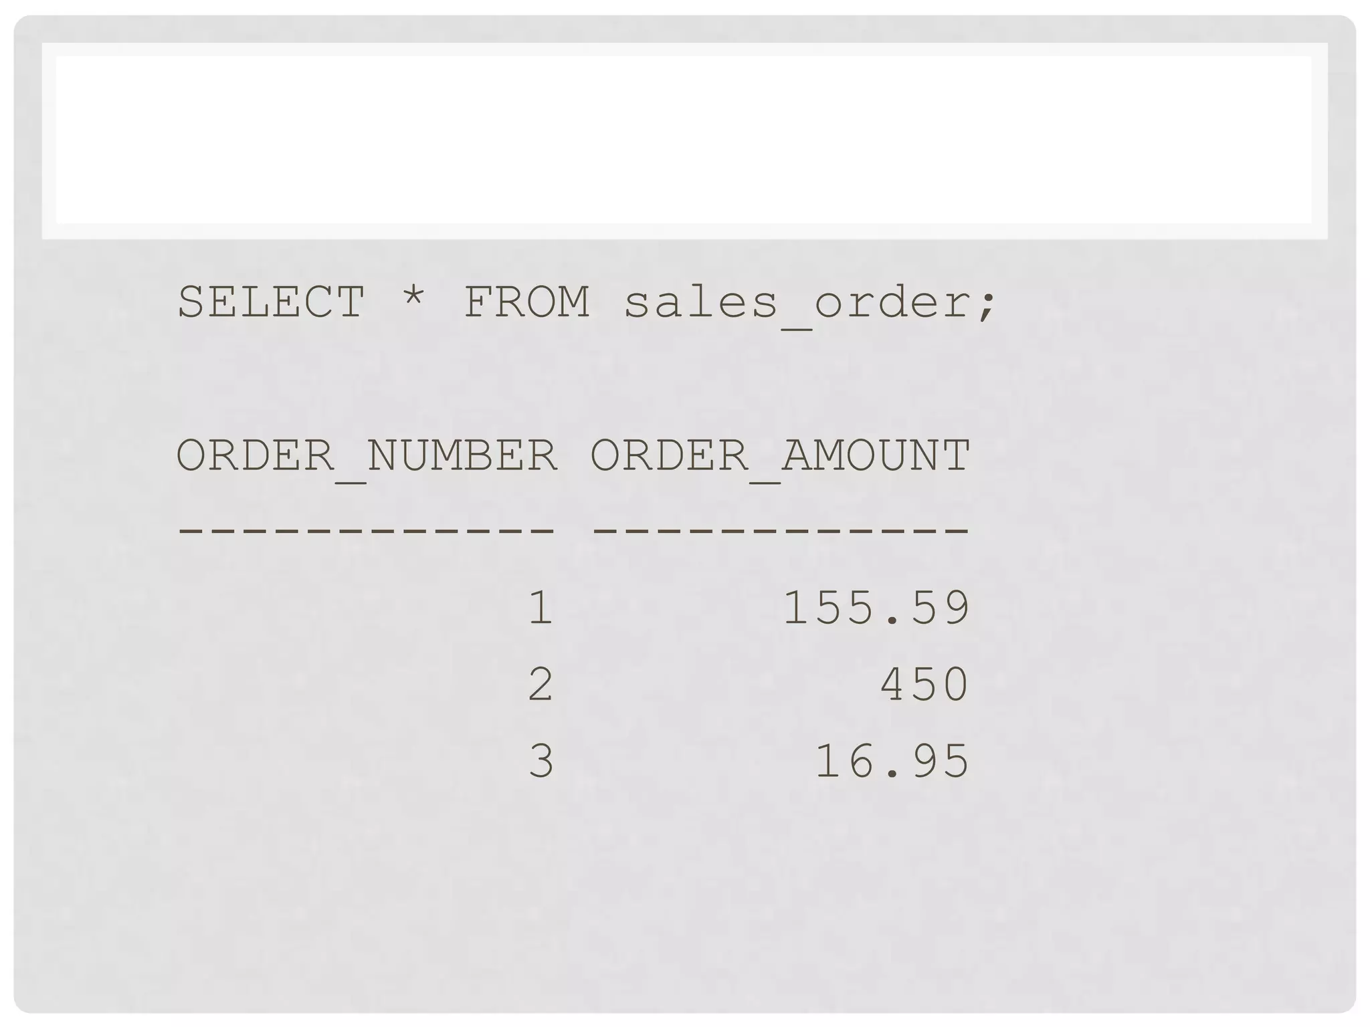
Task: Click the underscore in the sales_order name
Action: pos(797,328)
